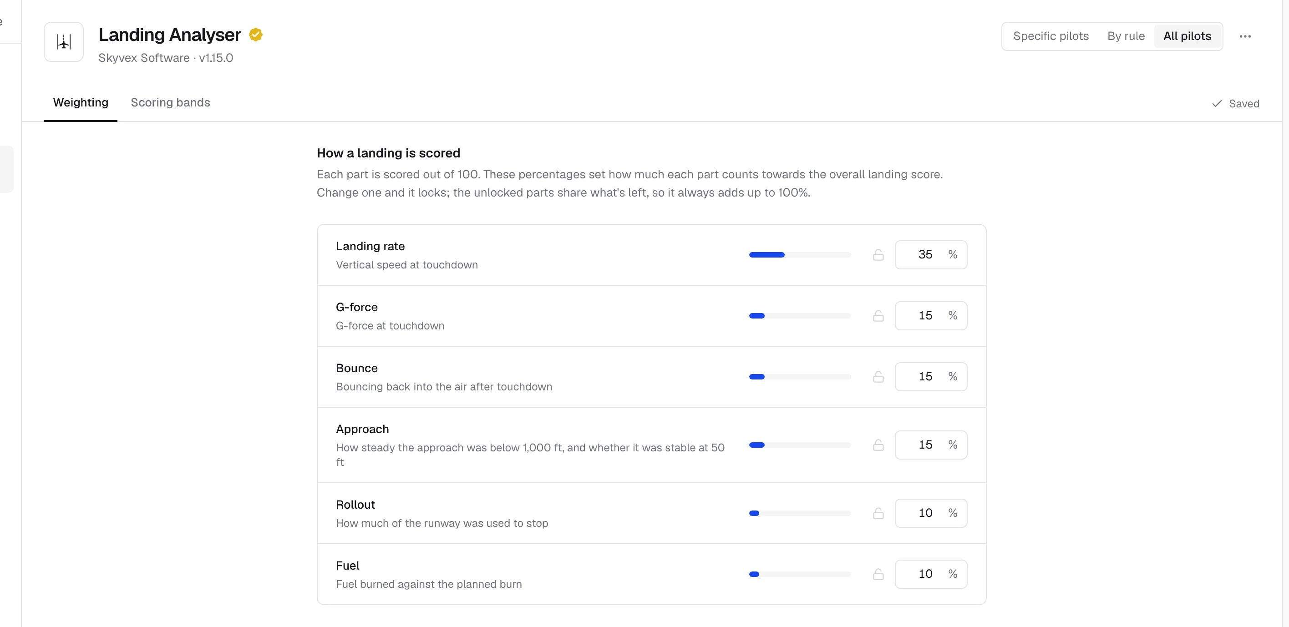Toggle the lock for G-force
The image size is (1289, 627).
coord(878,316)
